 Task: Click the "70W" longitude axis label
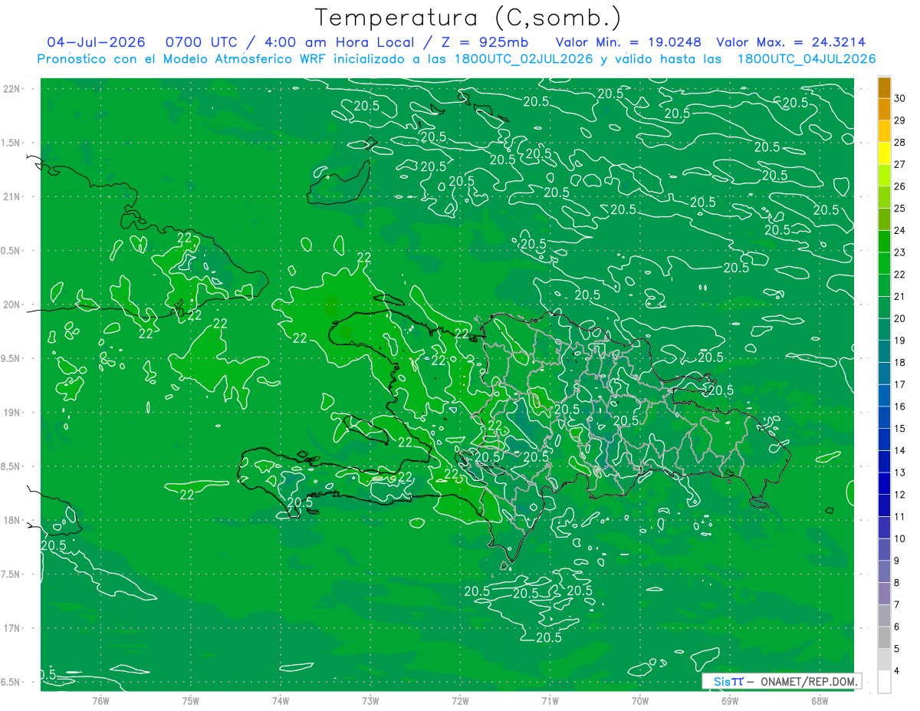[640, 701]
